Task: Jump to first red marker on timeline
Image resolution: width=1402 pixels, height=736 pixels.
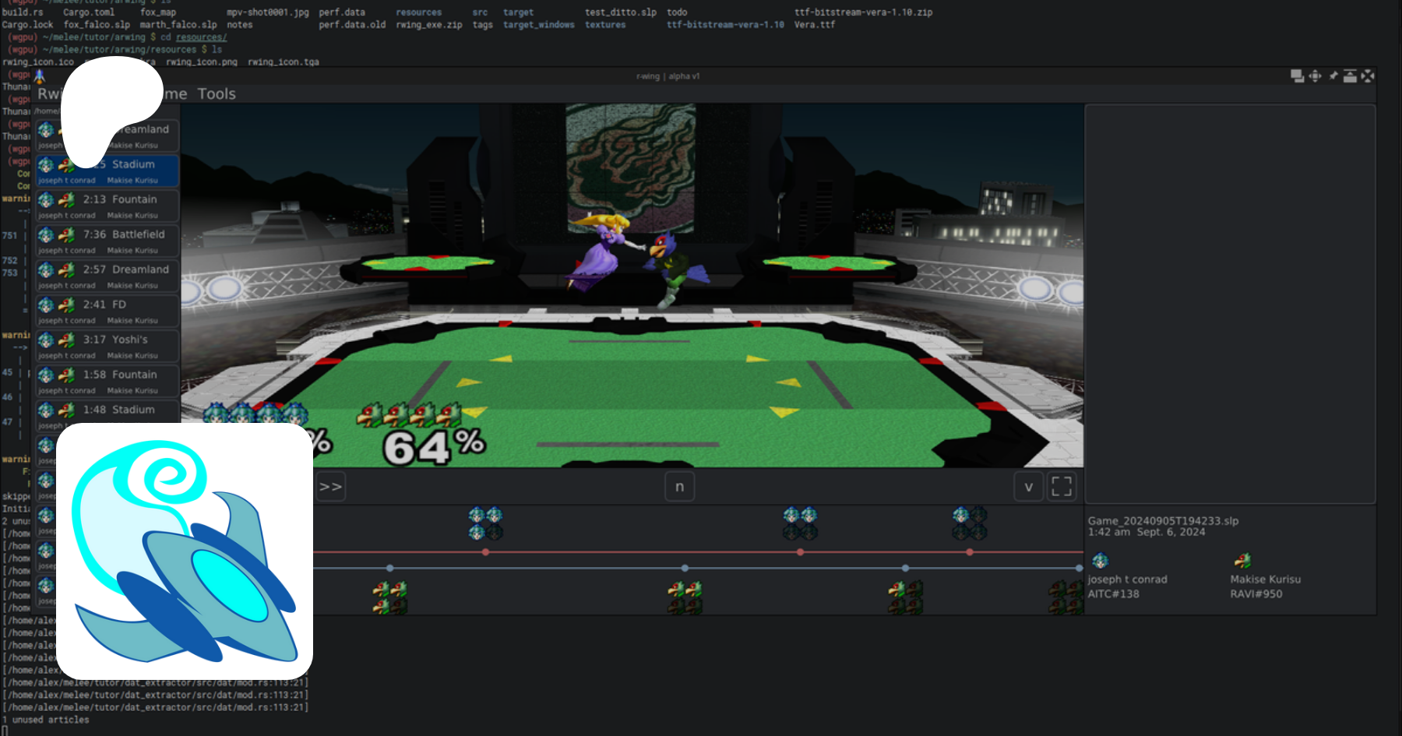Action: point(485,552)
